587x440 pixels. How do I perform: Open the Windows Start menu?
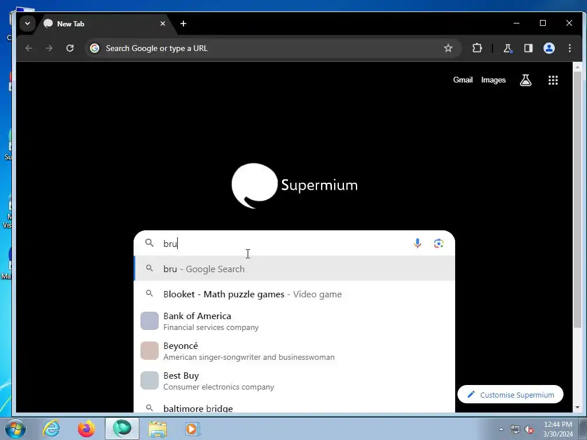tap(15, 429)
